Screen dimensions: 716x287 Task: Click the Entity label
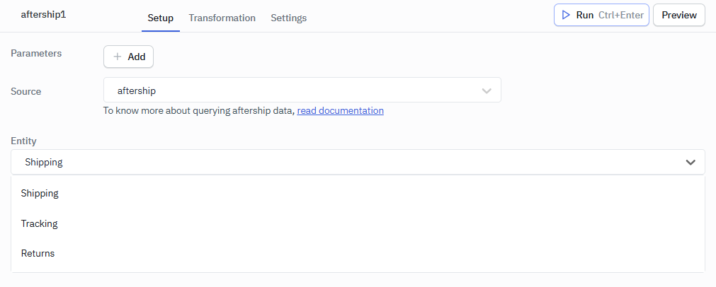(x=23, y=141)
